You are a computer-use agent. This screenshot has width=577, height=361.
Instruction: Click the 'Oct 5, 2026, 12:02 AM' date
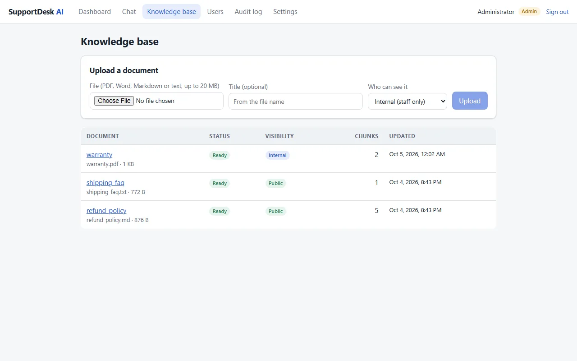(417, 154)
